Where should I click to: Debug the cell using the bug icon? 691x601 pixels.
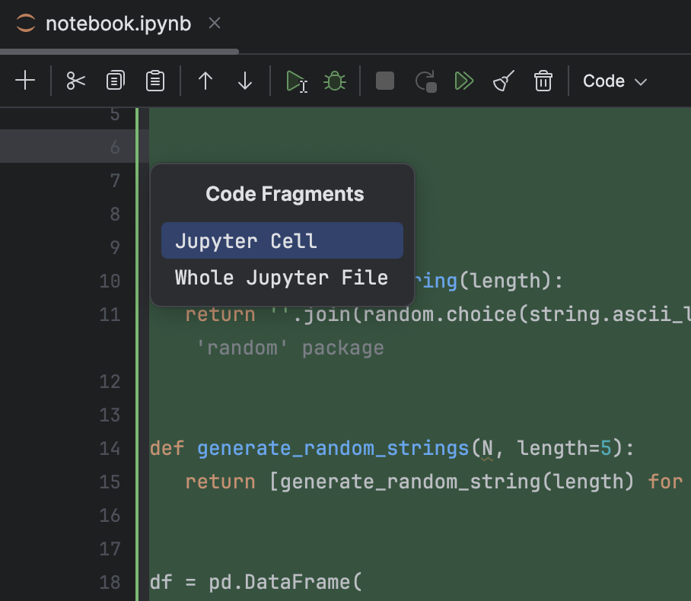click(336, 81)
